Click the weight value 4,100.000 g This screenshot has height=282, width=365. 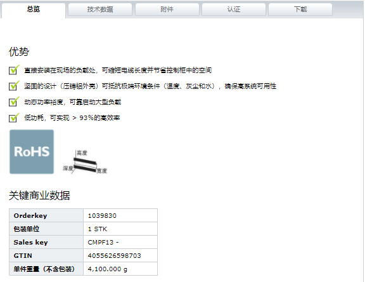[108, 269]
